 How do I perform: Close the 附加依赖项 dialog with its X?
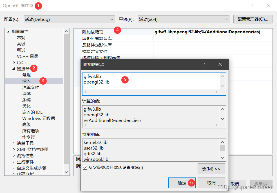pyautogui.click(x=220, y=64)
